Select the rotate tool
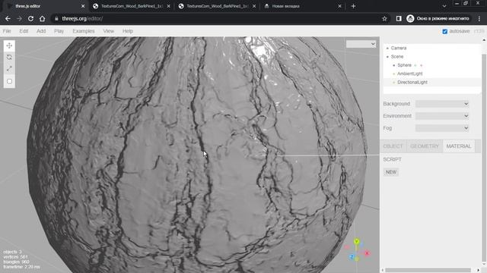The image size is (487, 273). coord(9,58)
